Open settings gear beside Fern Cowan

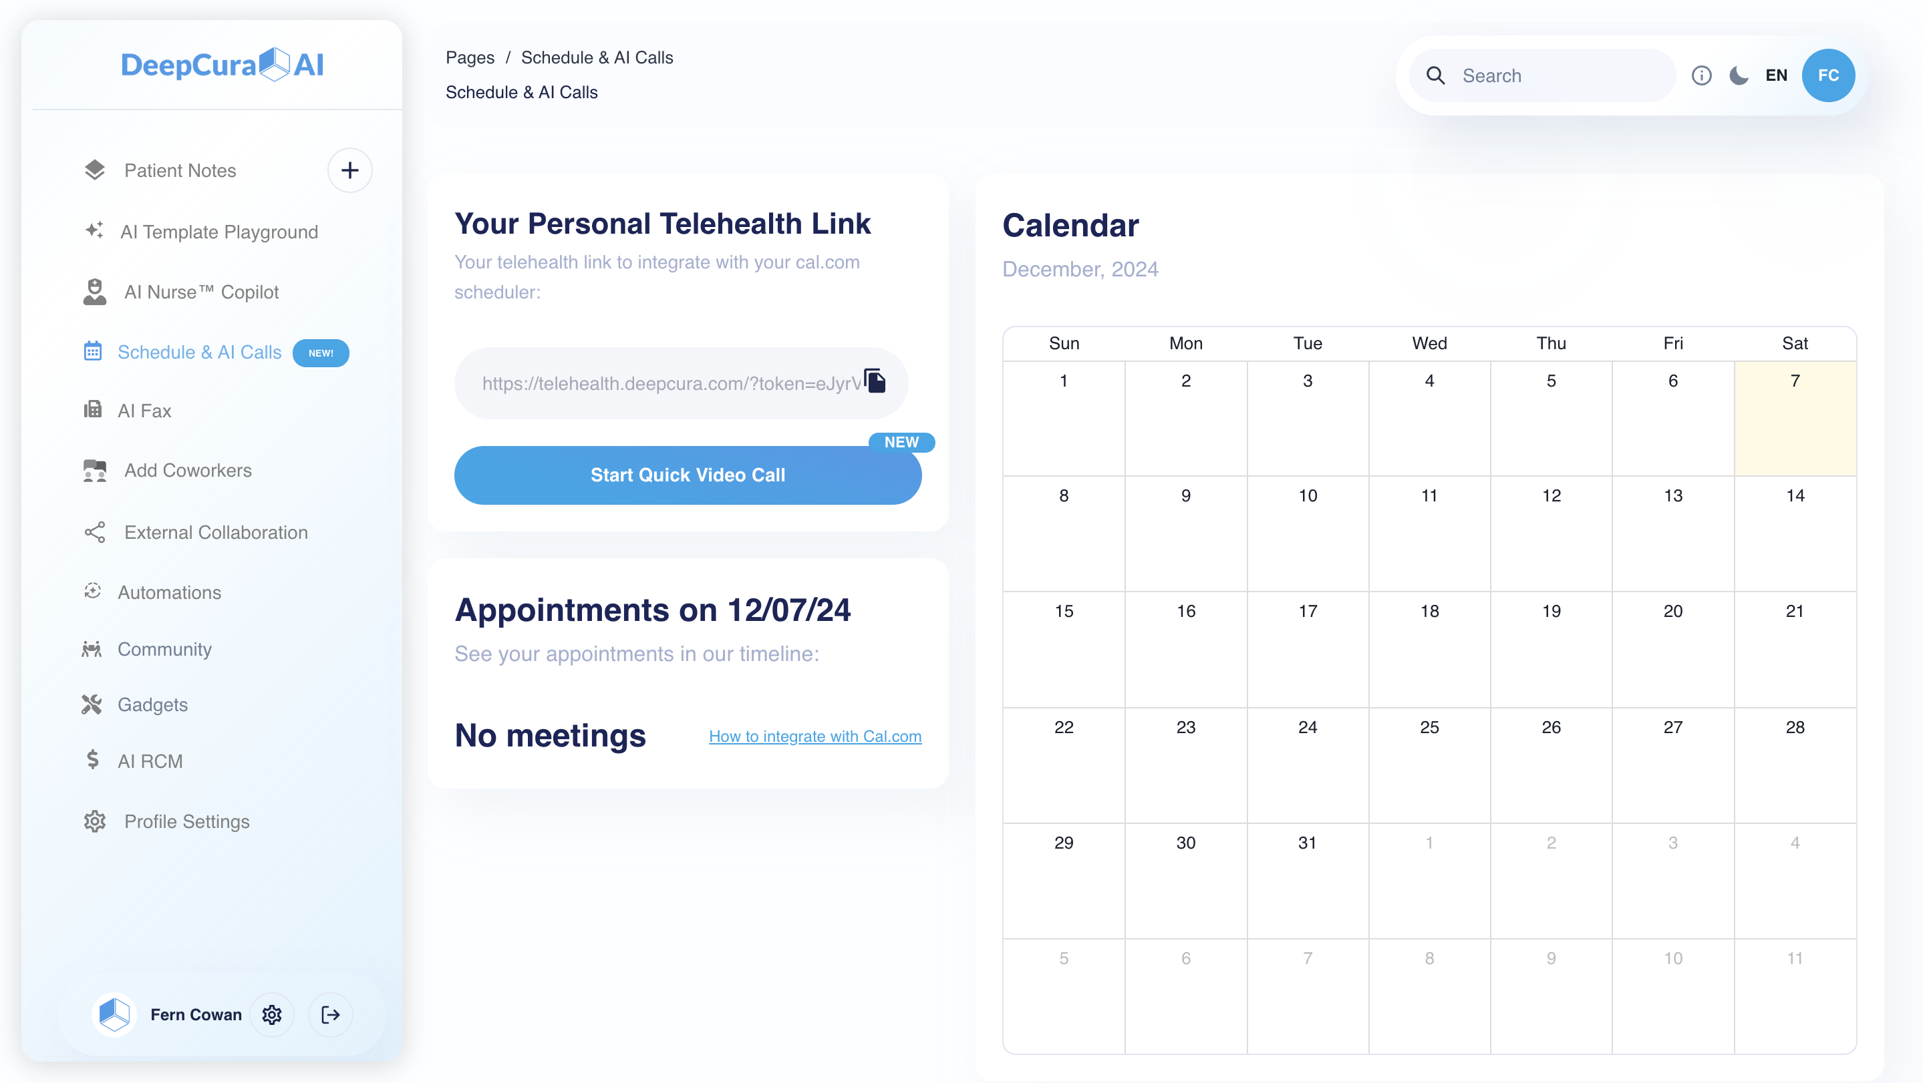(272, 1014)
